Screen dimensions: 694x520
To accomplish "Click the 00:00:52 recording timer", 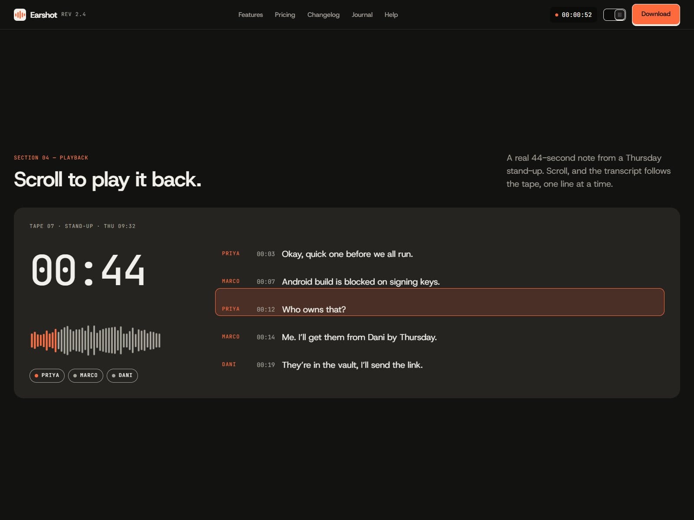I will pyautogui.click(x=573, y=15).
